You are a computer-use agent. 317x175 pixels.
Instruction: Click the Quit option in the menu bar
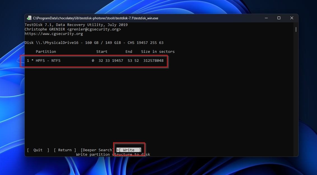38,150
